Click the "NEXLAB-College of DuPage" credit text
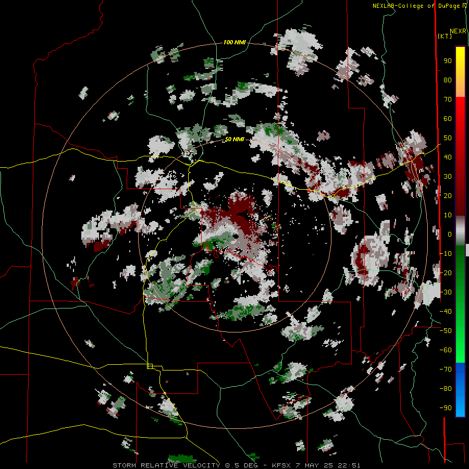The image size is (469, 469). [416, 6]
